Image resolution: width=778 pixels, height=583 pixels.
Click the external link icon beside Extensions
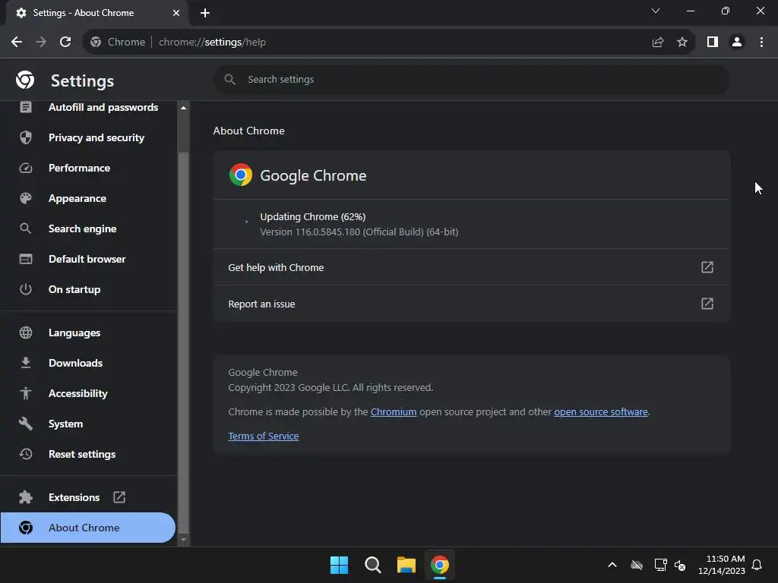[x=119, y=497]
